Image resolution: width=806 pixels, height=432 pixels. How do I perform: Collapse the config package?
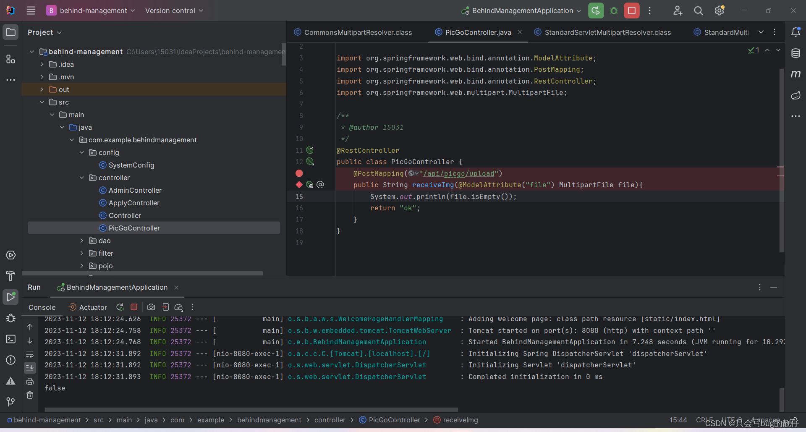tap(82, 152)
